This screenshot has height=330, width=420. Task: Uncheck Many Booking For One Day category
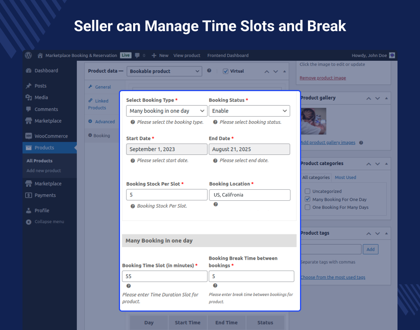(x=307, y=199)
